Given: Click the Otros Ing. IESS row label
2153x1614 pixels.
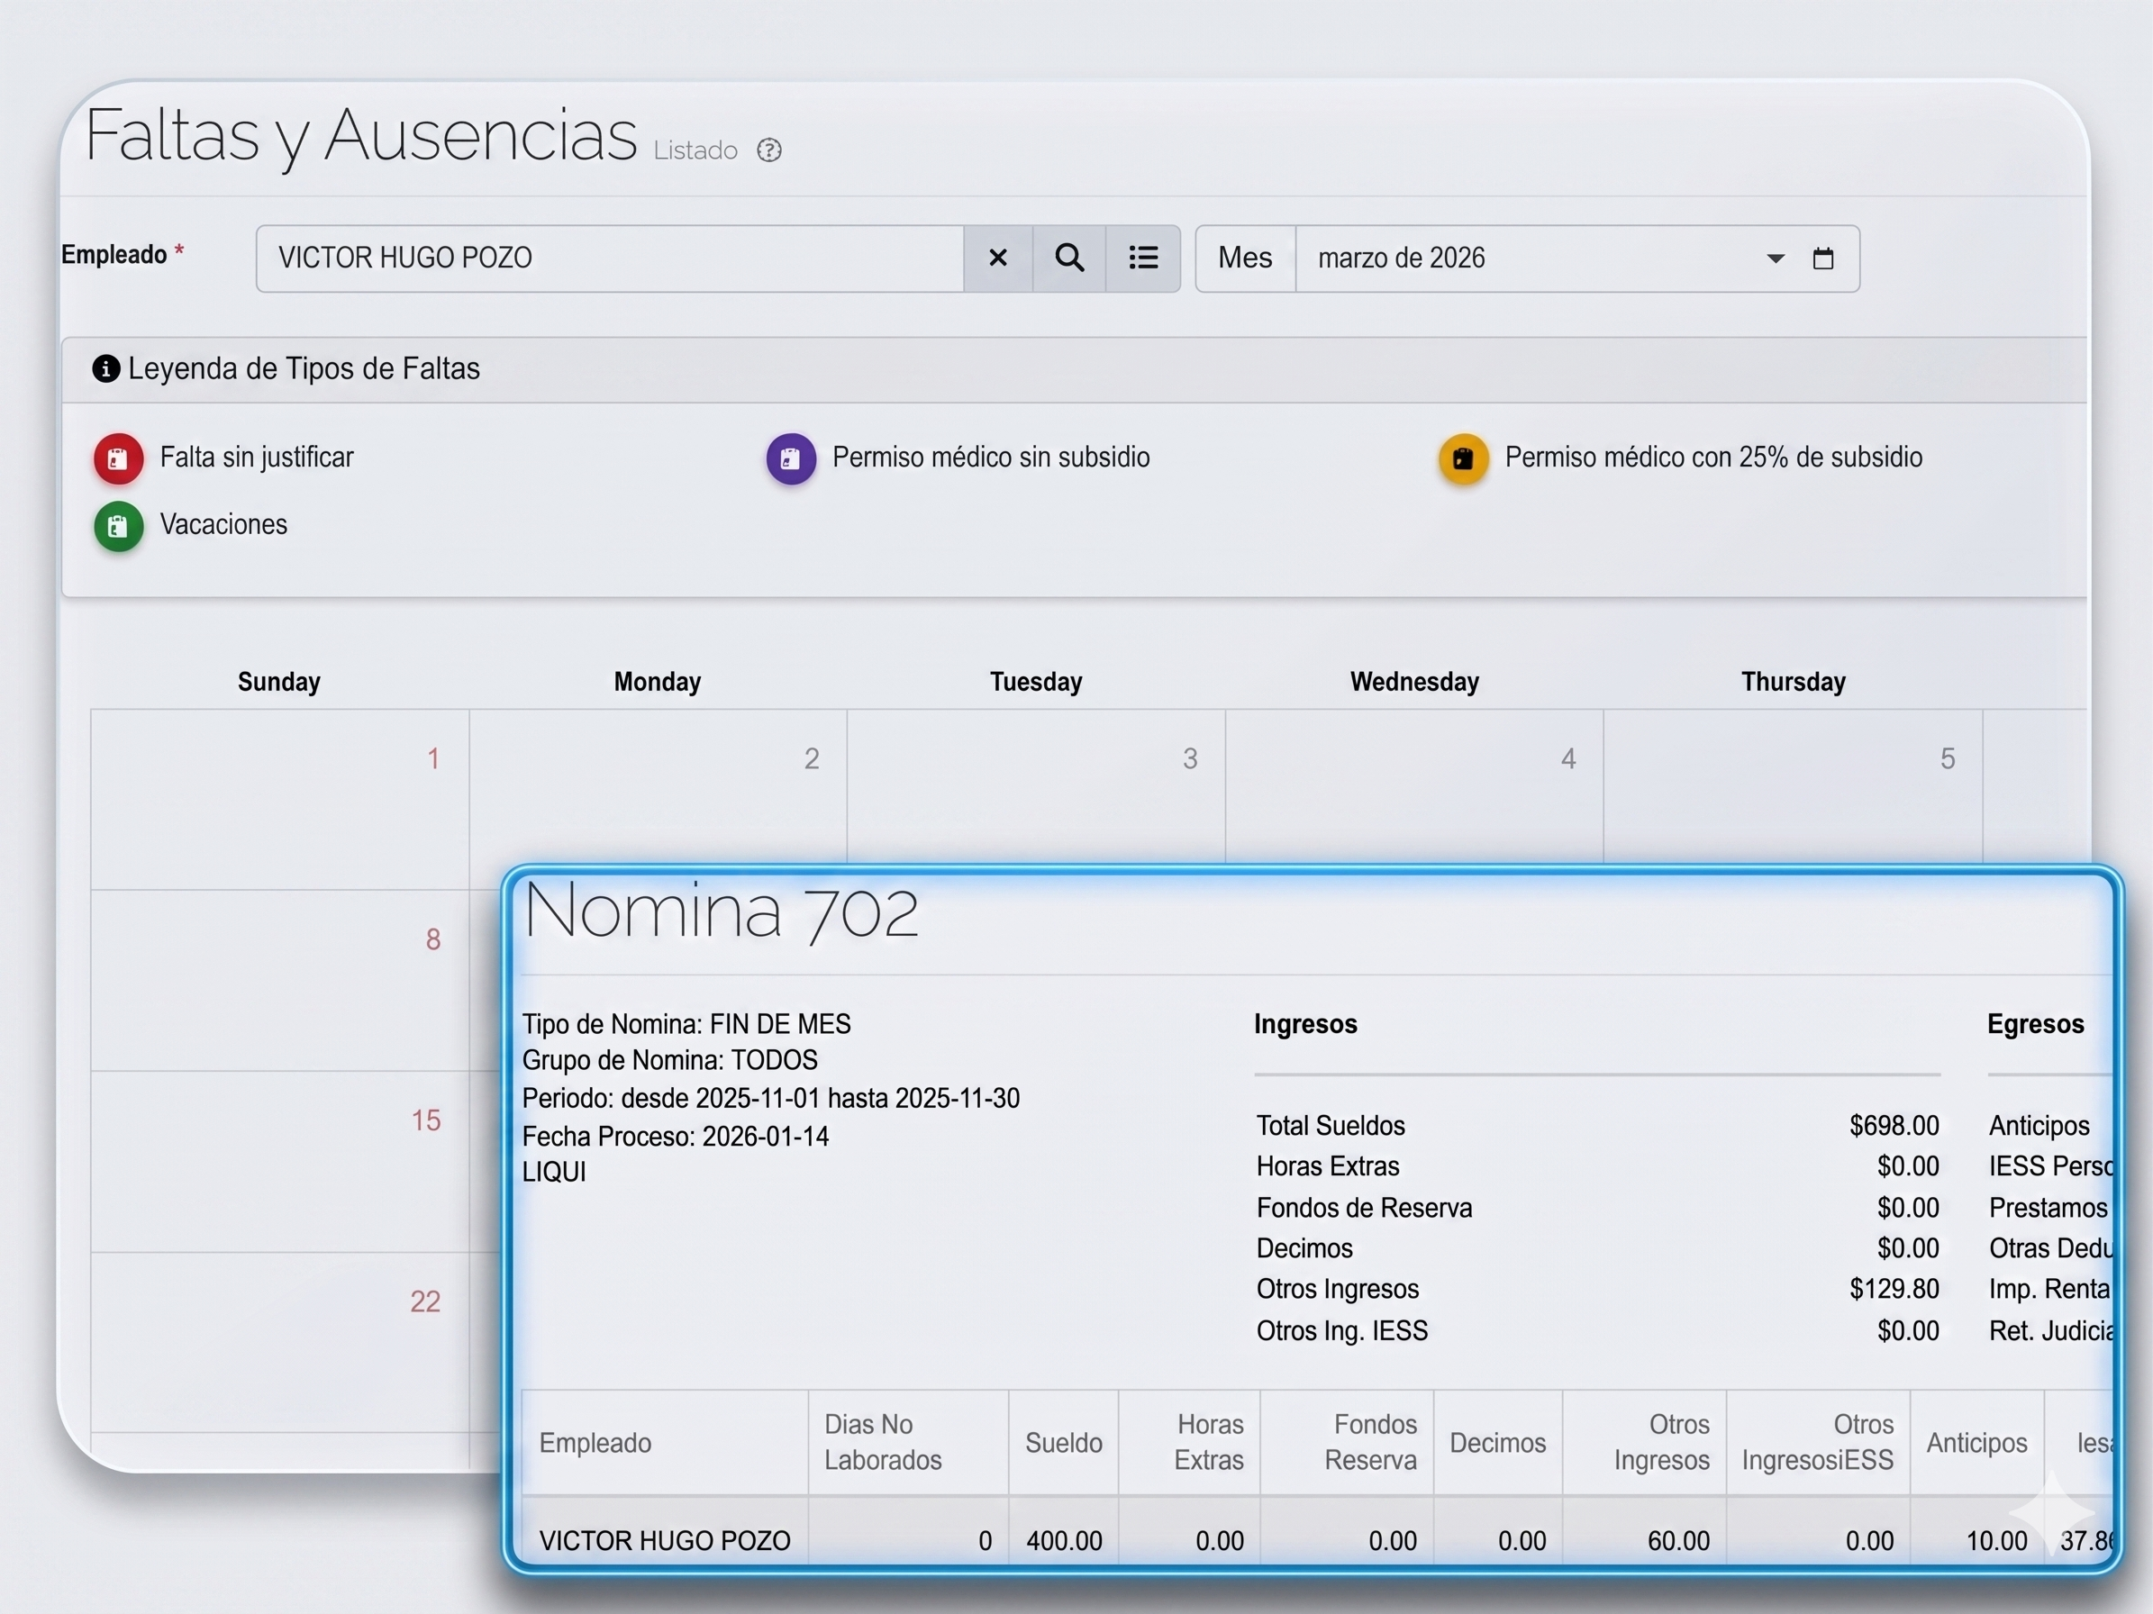Looking at the screenshot, I should tap(1341, 1331).
